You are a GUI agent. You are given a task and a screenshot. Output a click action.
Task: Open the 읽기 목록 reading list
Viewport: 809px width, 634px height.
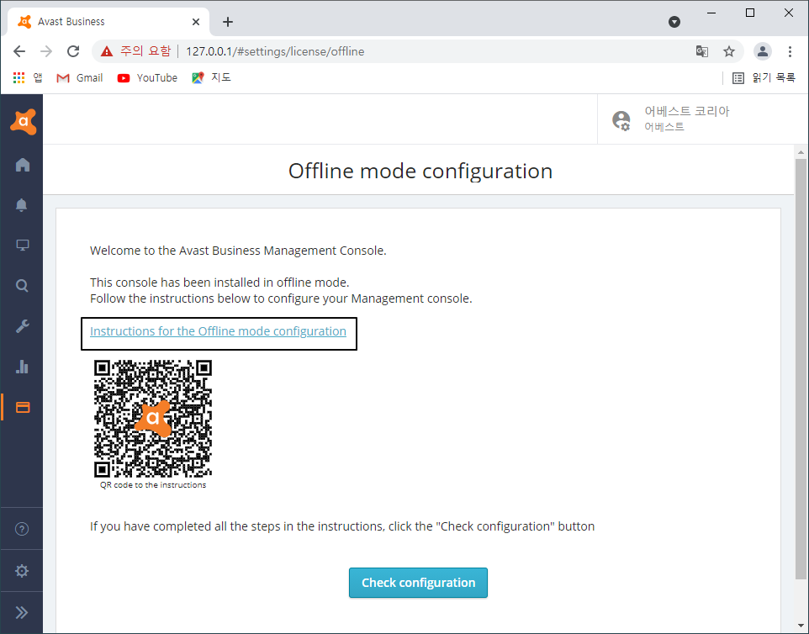pyautogui.click(x=764, y=78)
